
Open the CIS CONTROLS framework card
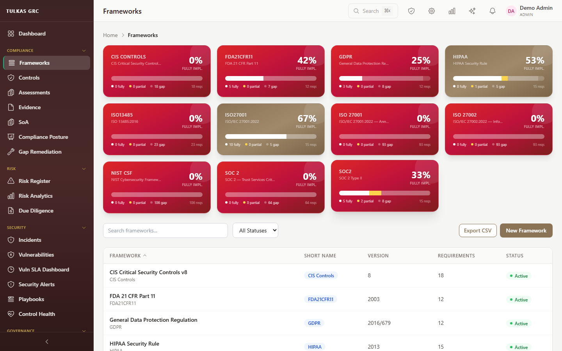click(x=157, y=71)
